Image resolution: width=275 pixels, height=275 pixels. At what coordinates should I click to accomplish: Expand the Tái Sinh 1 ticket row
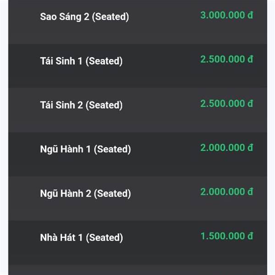click(137, 66)
